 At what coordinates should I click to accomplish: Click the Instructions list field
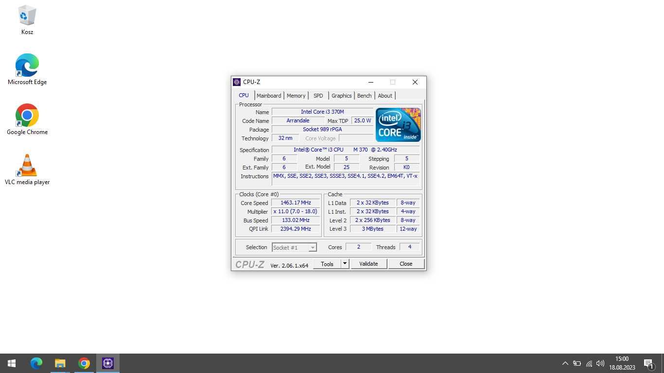coord(345,179)
